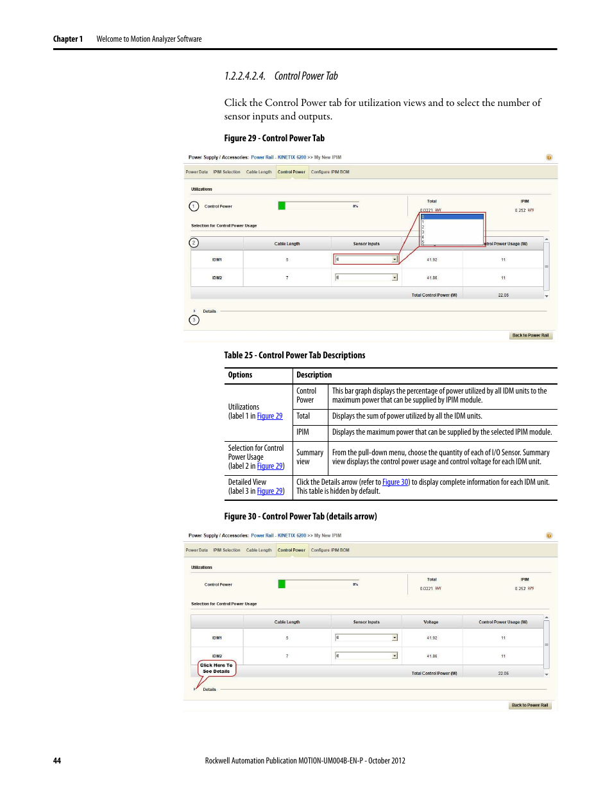
Task: Click help icon in Figure 30 screenshot
Action: (548, 536)
